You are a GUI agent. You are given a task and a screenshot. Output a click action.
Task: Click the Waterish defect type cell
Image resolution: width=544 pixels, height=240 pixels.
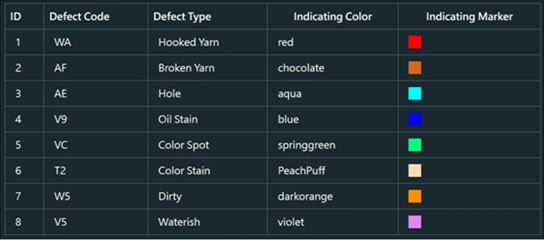179,222
